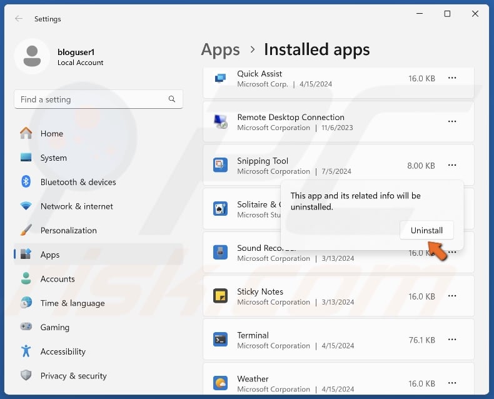Open Gaming settings
Image resolution: width=494 pixels, height=399 pixels.
98,327
